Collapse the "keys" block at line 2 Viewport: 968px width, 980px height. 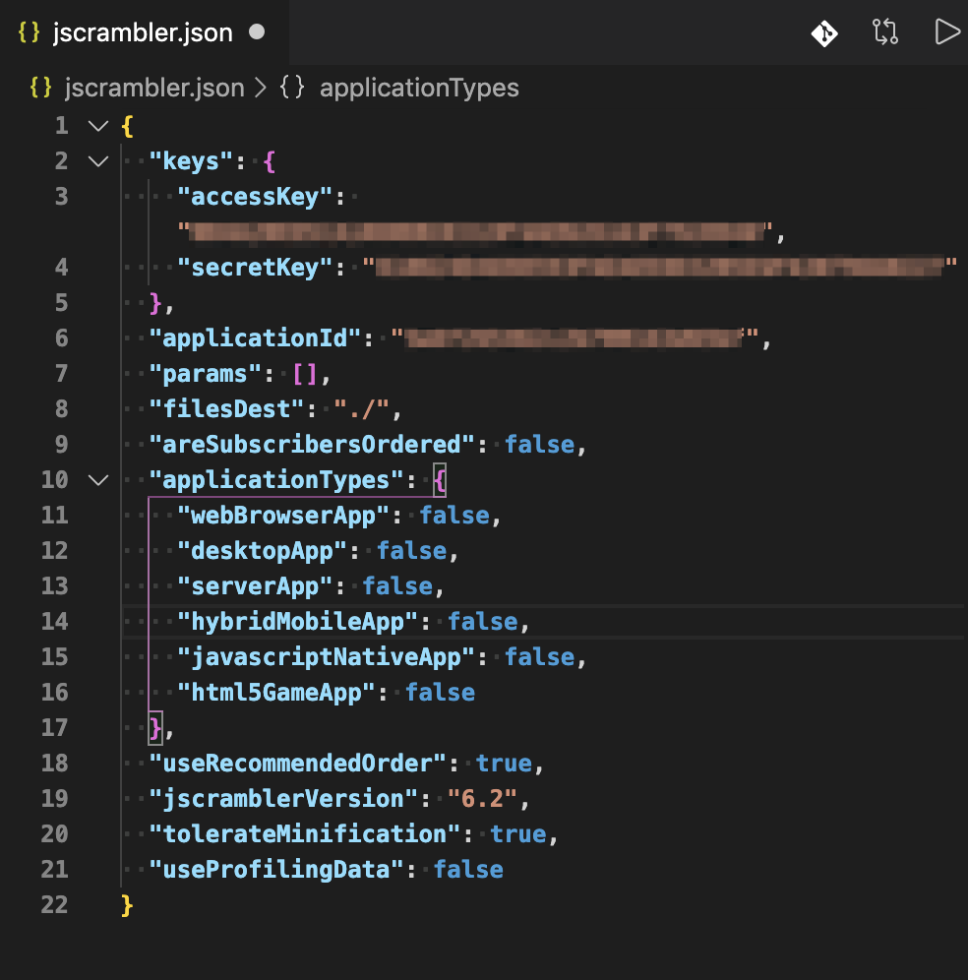[98, 162]
